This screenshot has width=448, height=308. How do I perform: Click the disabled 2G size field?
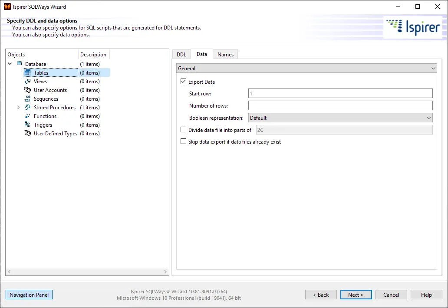(344, 130)
